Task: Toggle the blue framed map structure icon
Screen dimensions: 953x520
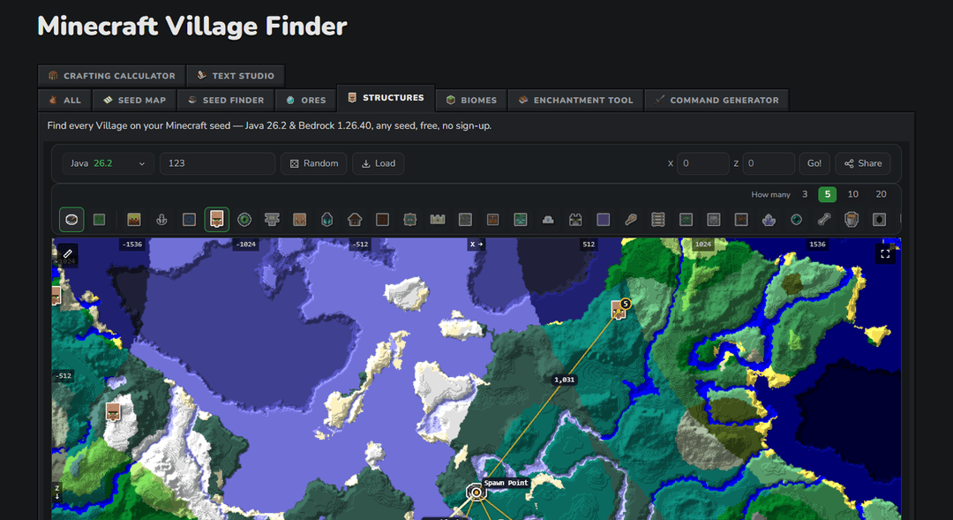Action: tap(189, 220)
